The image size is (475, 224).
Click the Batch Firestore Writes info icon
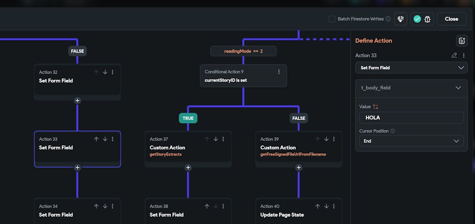tap(388, 19)
